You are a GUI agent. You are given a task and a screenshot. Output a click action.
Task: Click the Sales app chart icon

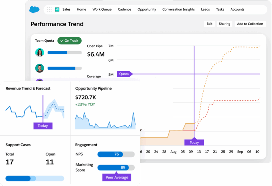(57, 10)
